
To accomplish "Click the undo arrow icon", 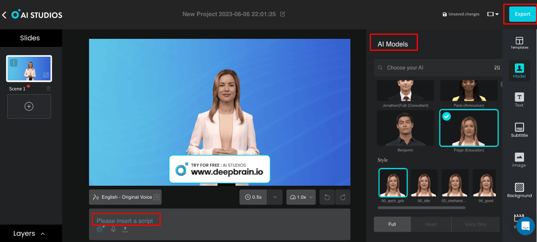I will pos(327,197).
